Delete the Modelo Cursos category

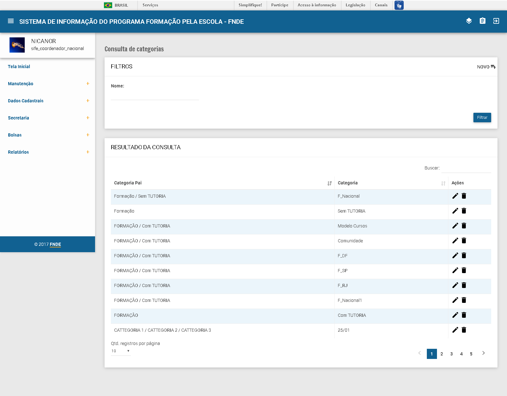coord(464,226)
